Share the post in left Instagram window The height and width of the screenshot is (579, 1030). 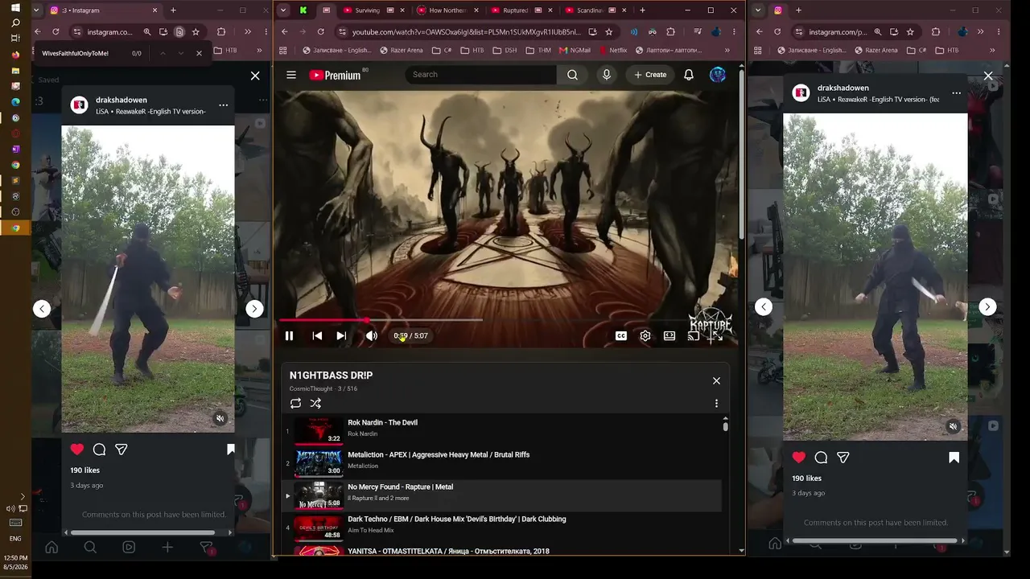121,450
